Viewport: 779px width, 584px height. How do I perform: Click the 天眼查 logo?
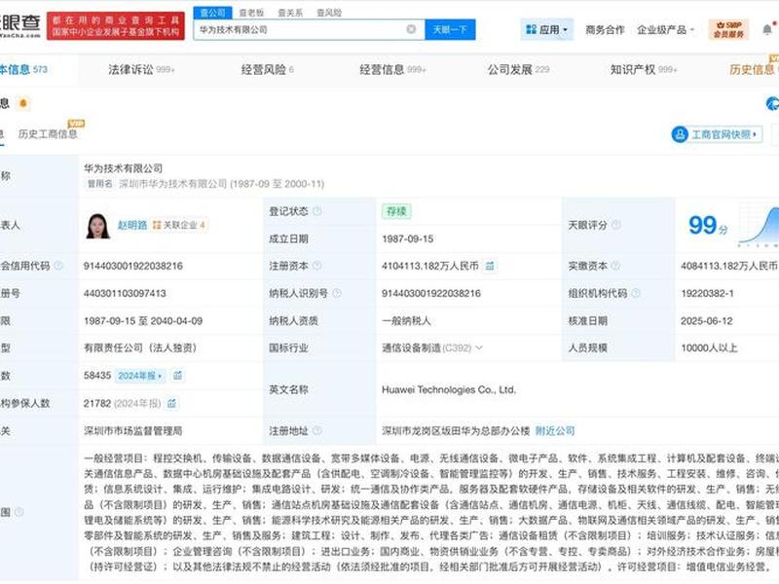pos(19,26)
